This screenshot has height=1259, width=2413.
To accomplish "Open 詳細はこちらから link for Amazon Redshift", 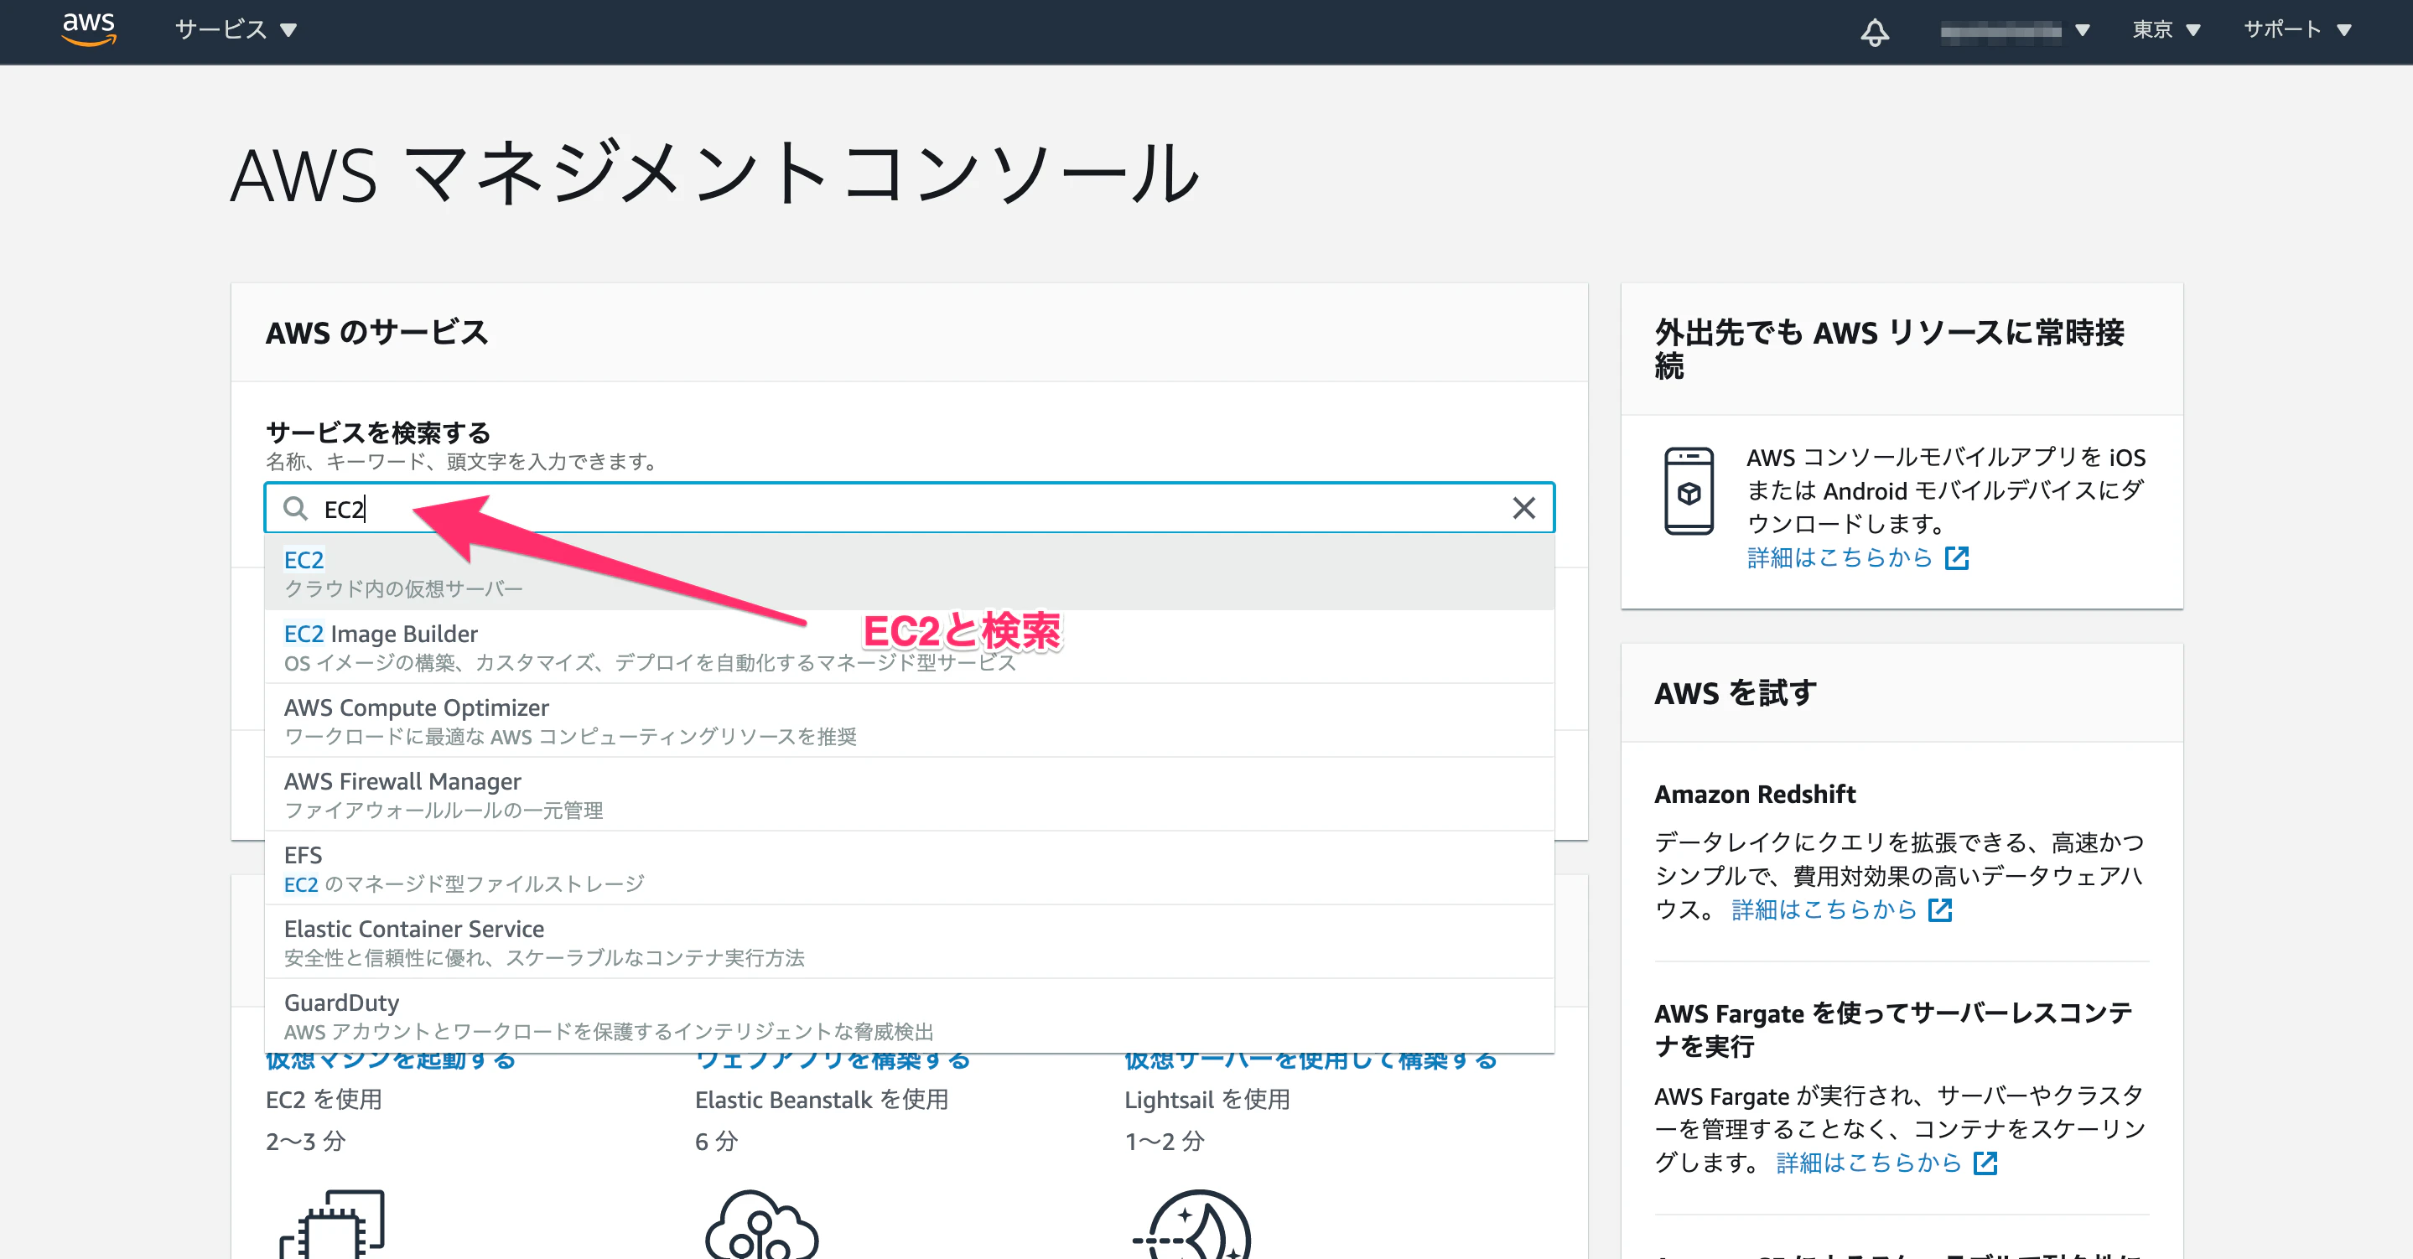I will tap(1824, 909).
